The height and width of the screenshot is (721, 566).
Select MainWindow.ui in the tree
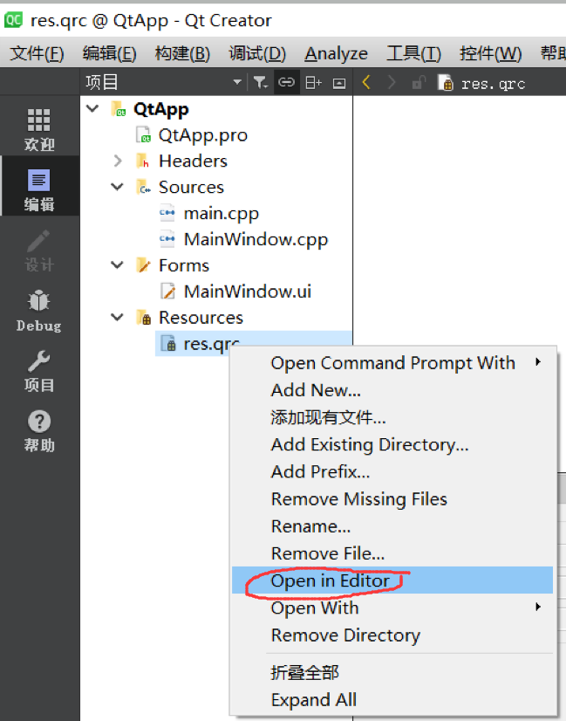[x=247, y=292]
